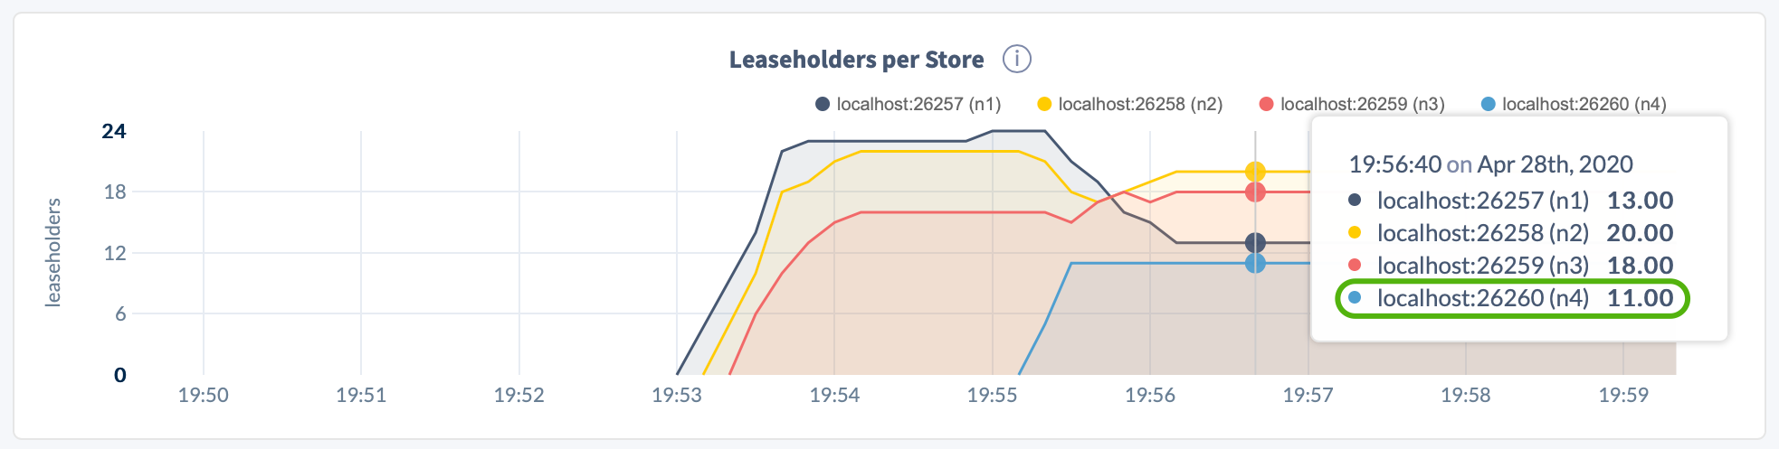Click the 20.00 value for n2 in tooltip
The image size is (1779, 449).
tap(1640, 233)
